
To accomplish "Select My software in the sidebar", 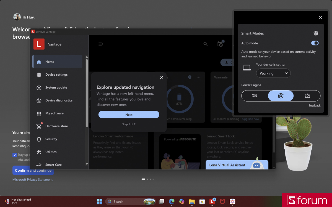I will pyautogui.click(x=58, y=113).
